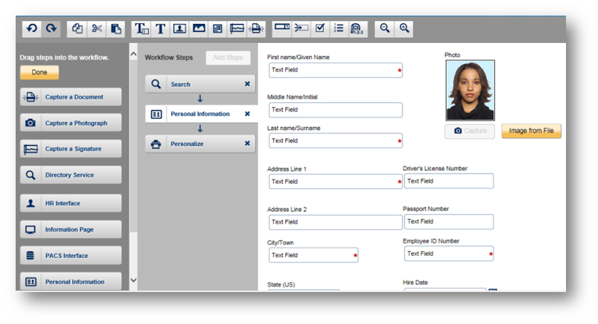Click the Done button
This screenshot has width=598, height=324.
pos(40,72)
